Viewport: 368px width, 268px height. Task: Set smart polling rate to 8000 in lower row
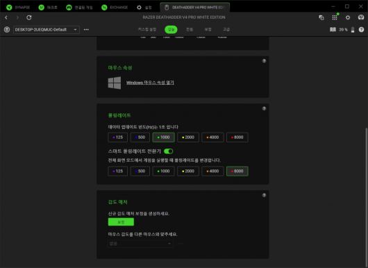237,171
